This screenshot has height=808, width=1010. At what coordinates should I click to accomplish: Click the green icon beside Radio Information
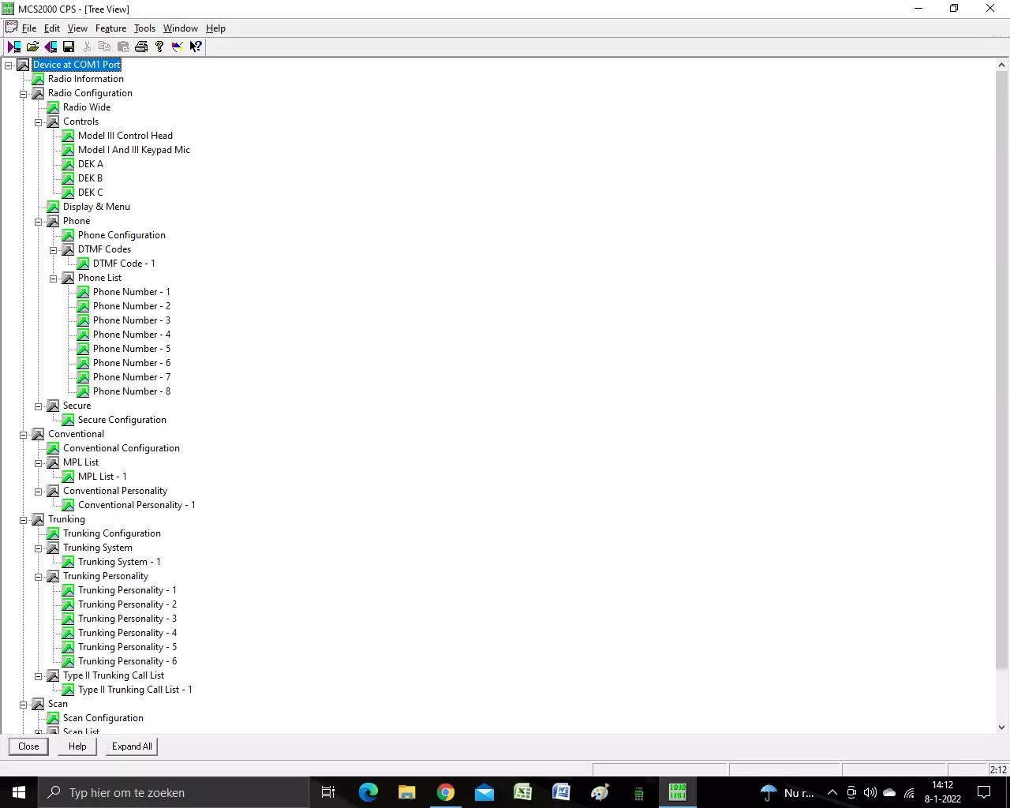tap(38, 79)
